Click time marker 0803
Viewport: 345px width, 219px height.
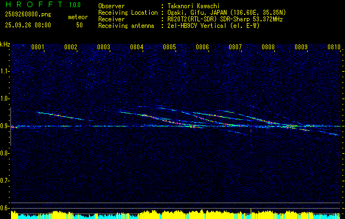pos(104,47)
